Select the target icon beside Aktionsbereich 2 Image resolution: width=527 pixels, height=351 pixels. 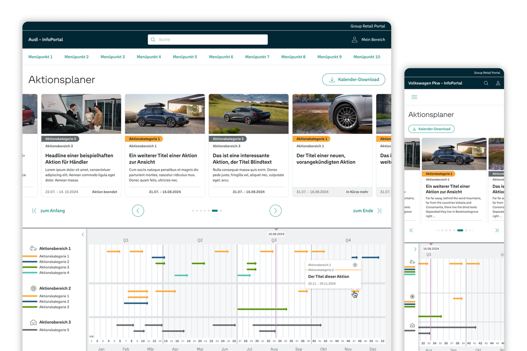[33, 288]
